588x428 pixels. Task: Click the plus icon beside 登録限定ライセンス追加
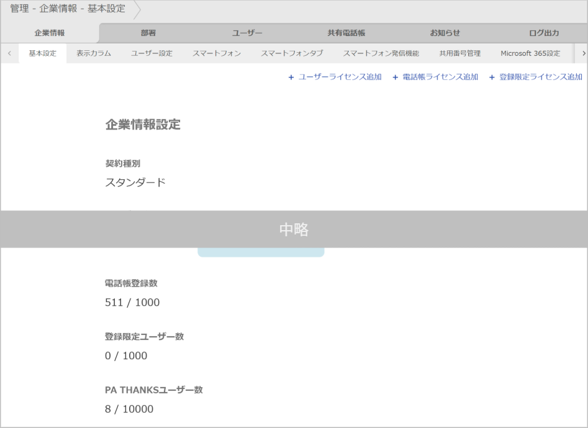491,76
